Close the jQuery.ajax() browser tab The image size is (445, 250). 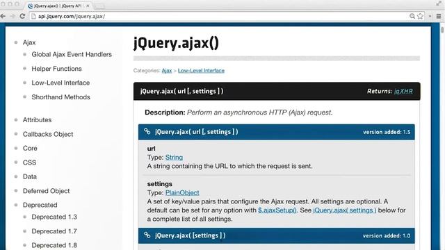[88, 6]
